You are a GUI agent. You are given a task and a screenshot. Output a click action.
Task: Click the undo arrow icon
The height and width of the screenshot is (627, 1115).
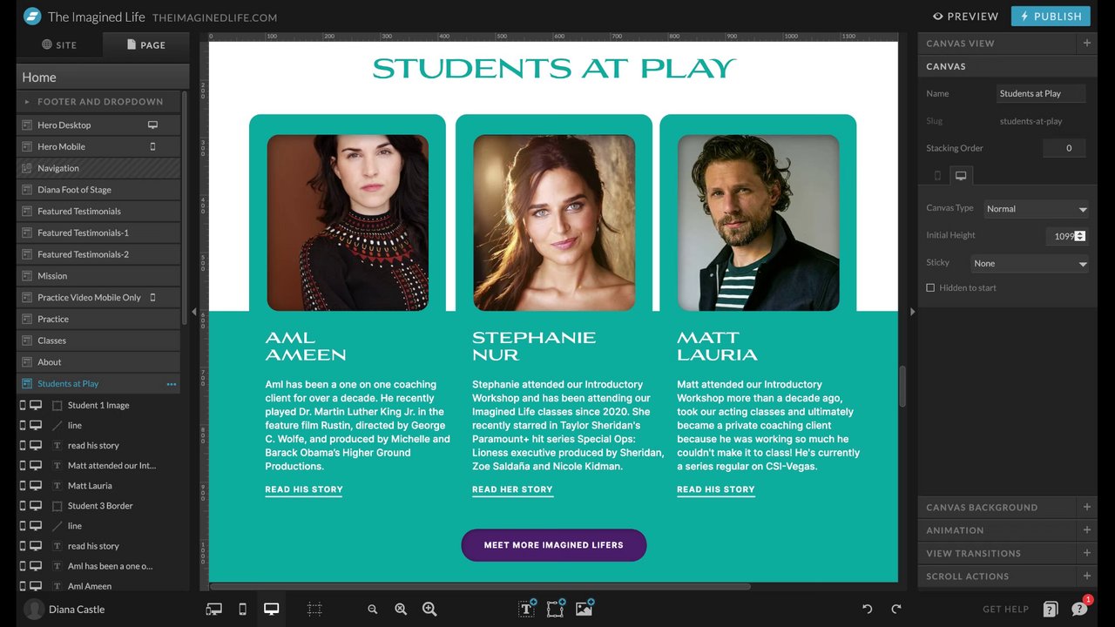coord(868,609)
